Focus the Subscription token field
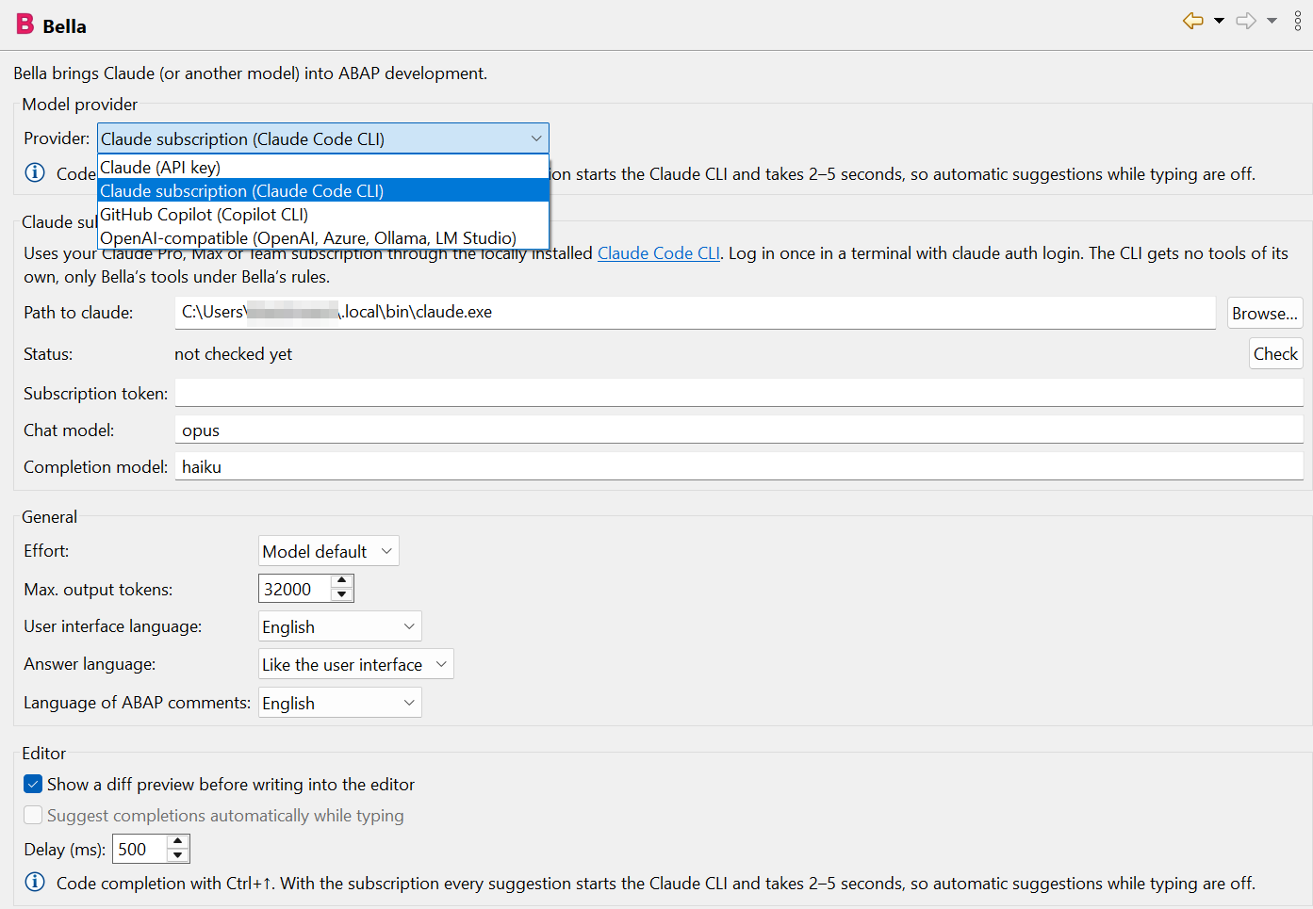The height and width of the screenshot is (909, 1313). [x=739, y=393]
